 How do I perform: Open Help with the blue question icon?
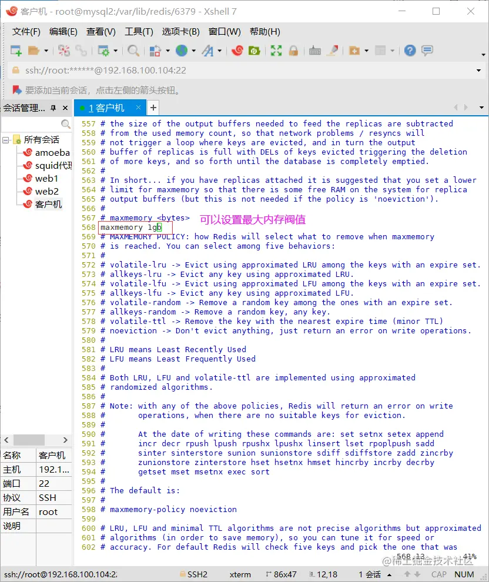tap(410, 51)
